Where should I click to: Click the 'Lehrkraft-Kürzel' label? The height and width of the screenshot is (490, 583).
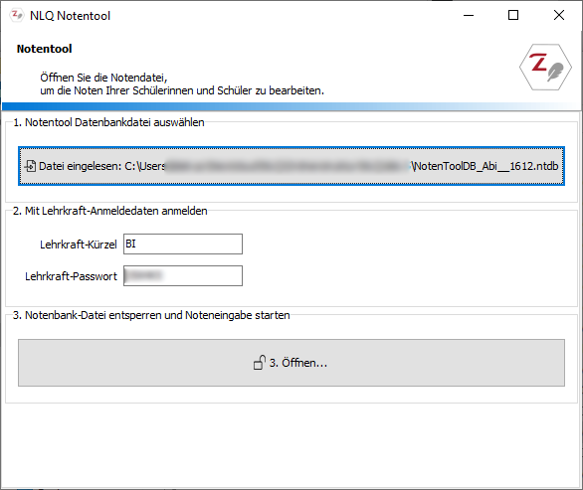[x=79, y=245]
